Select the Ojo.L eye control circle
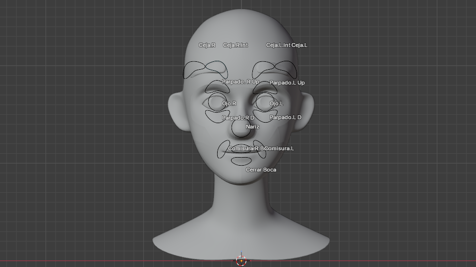 [264, 102]
